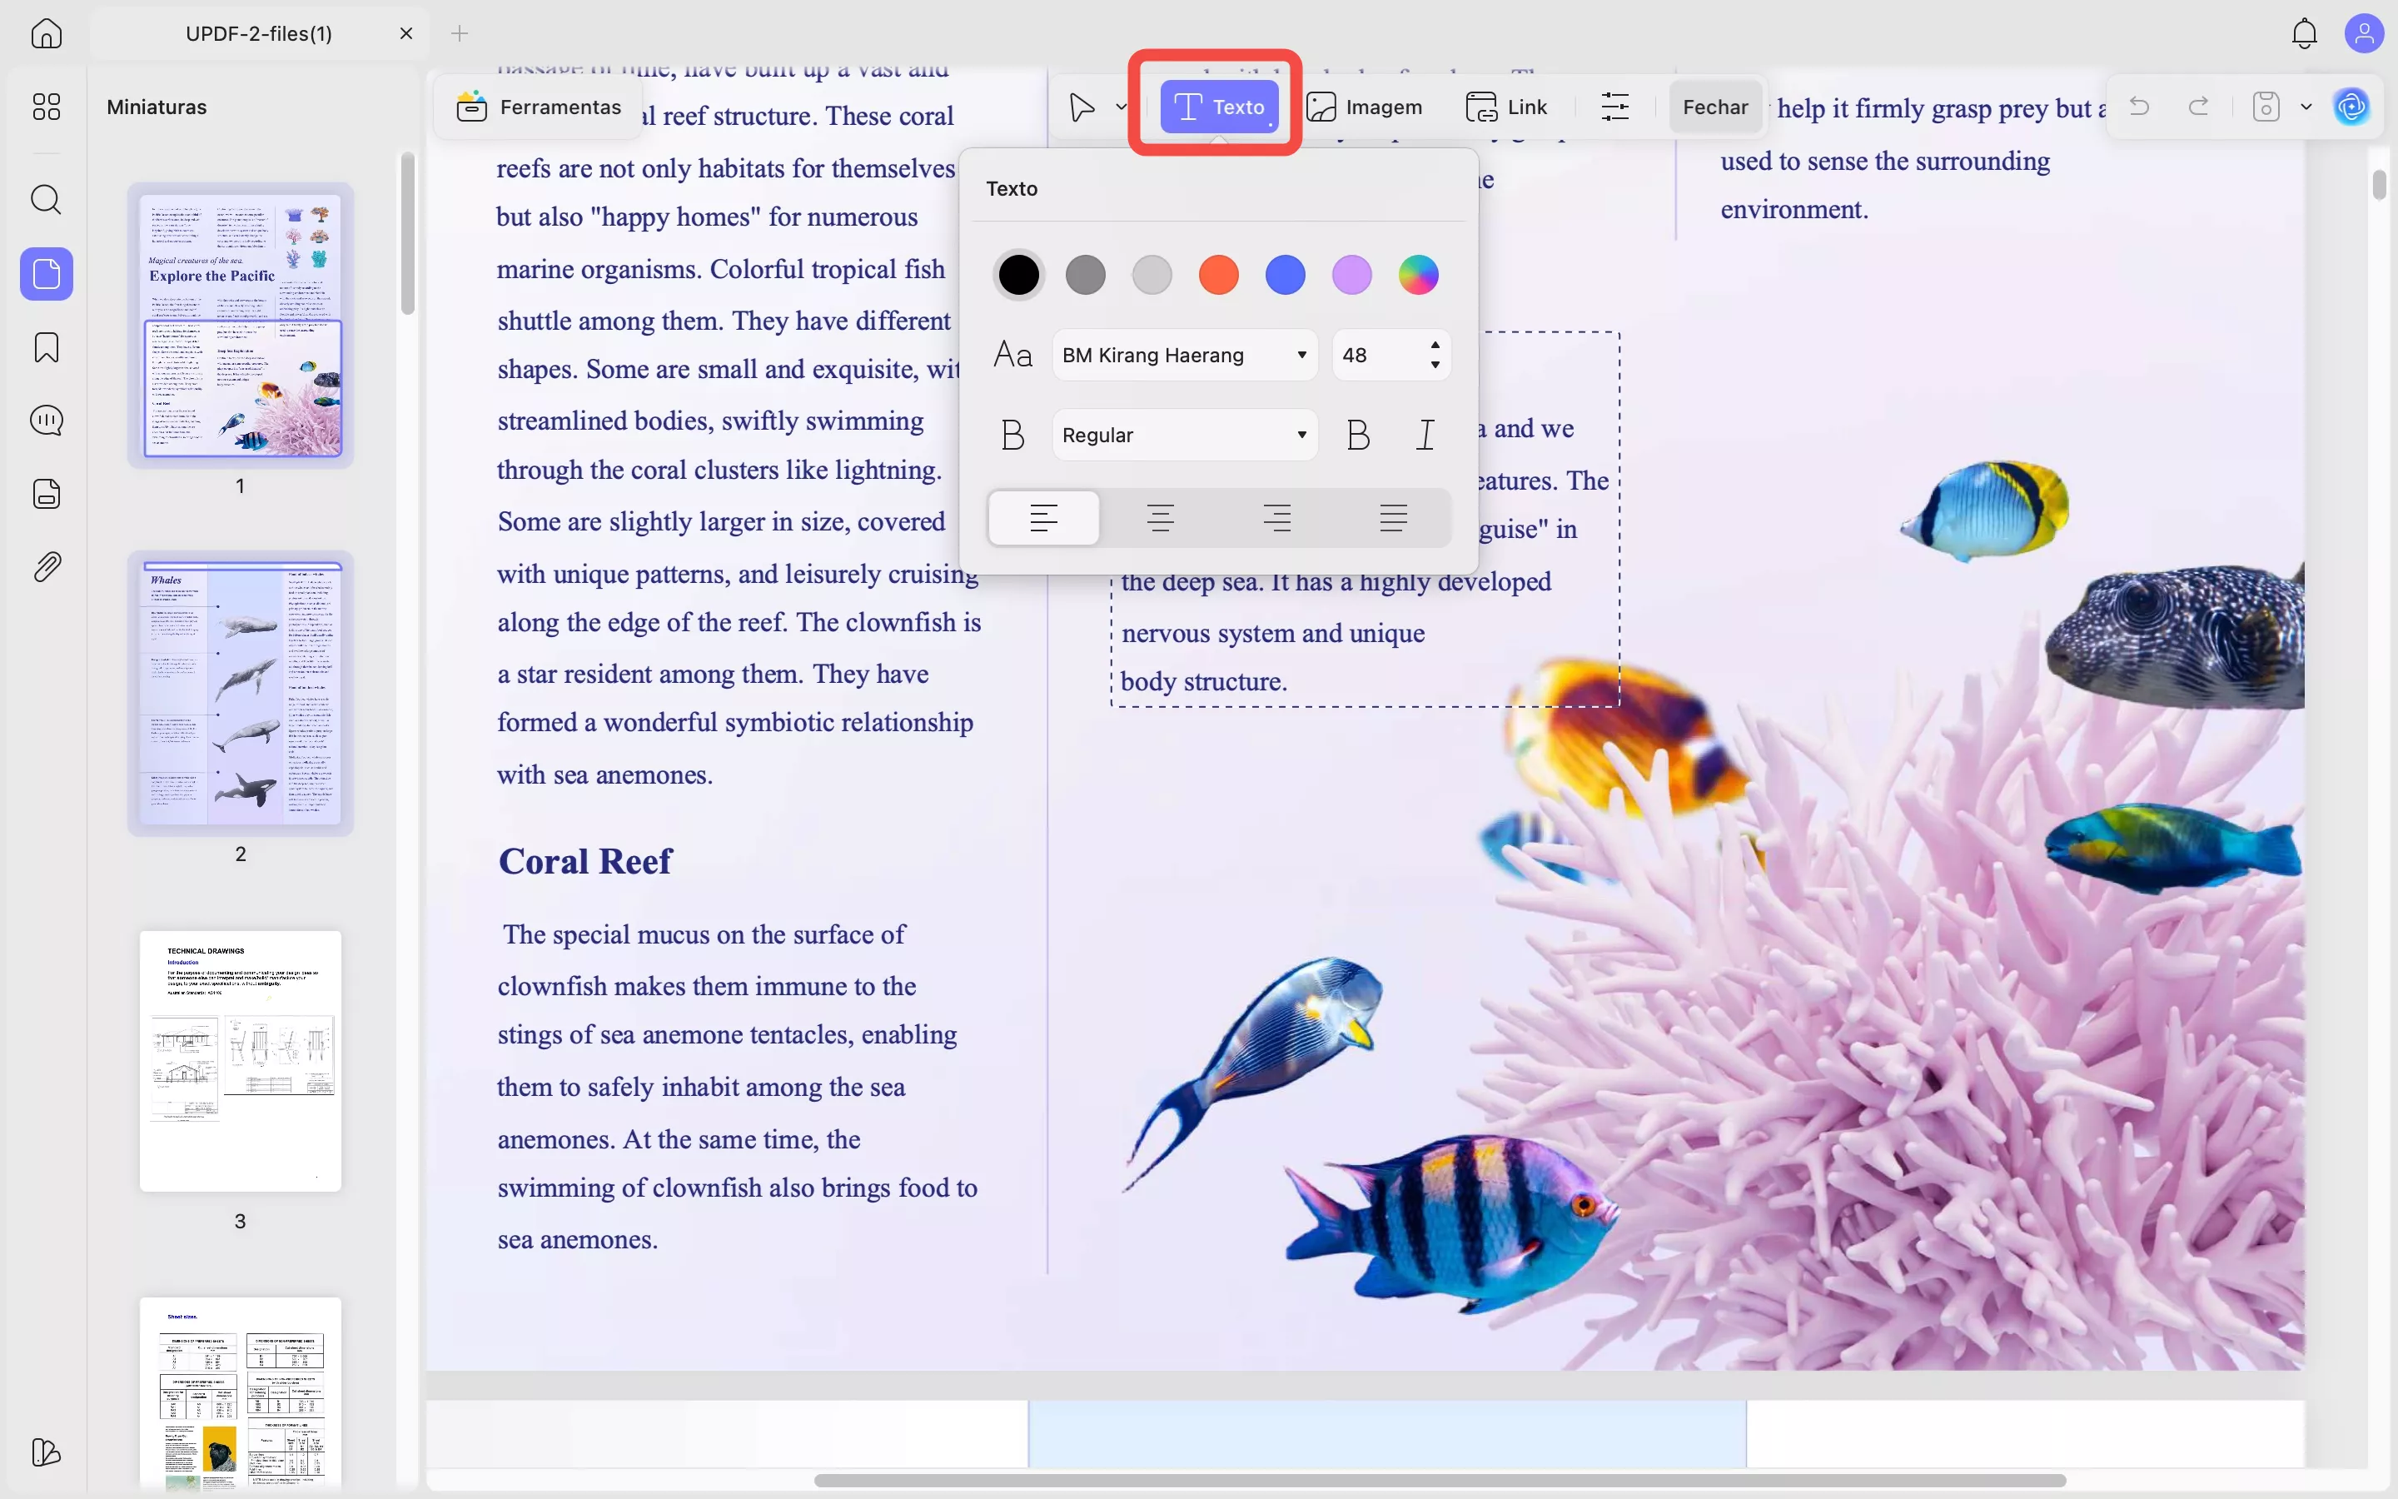Go to the Home screen
The height and width of the screenshot is (1499, 2398).
pos(46,32)
